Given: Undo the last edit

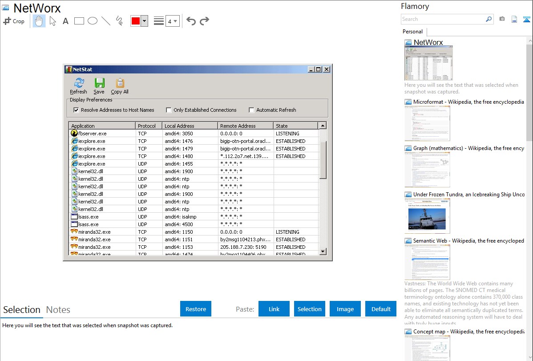Looking at the screenshot, I should click(x=191, y=21).
